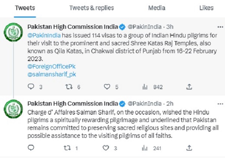225x158 pixels.
Task: Like the Charge d'Affaires tweet
Action: tap(107, 148)
